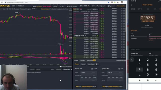Screen dimensions: 161x90
Task: Expand the Стоп-Лимит order type arrow
Action: pyautogui.click(x=98, y=64)
